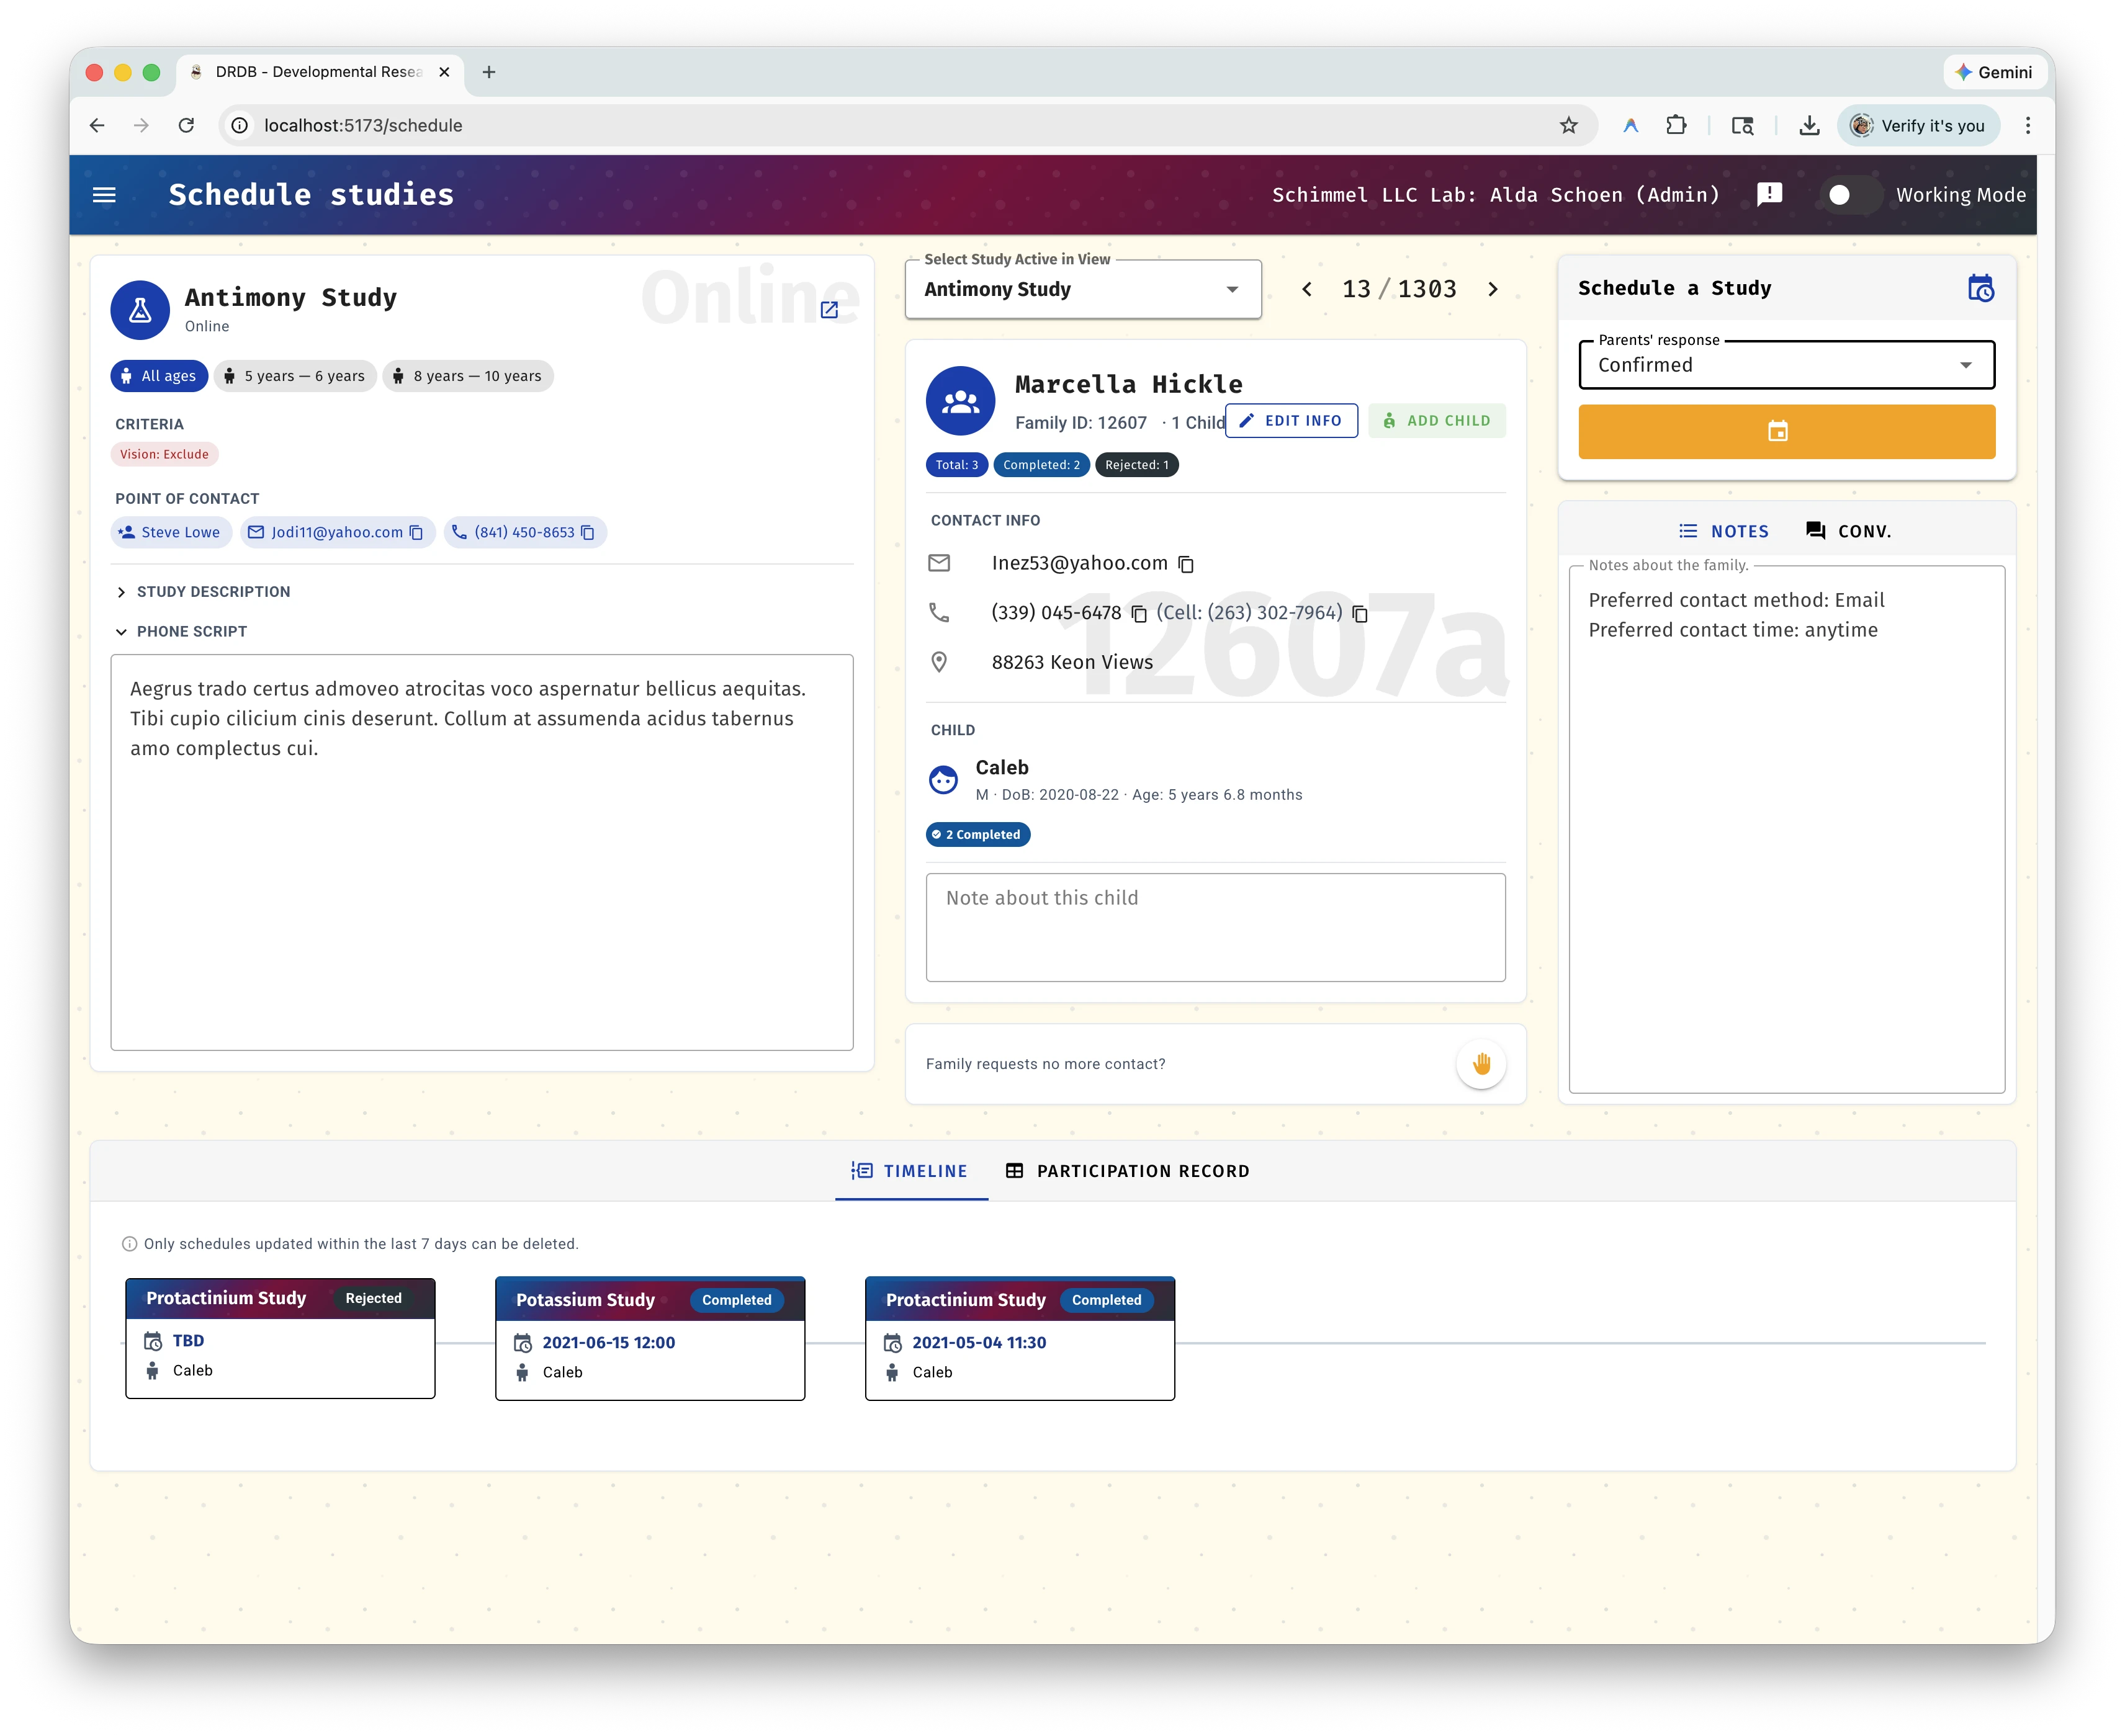Screen dimensions: 2125x1736
Task: Click the family notes text area
Action: (1786, 830)
